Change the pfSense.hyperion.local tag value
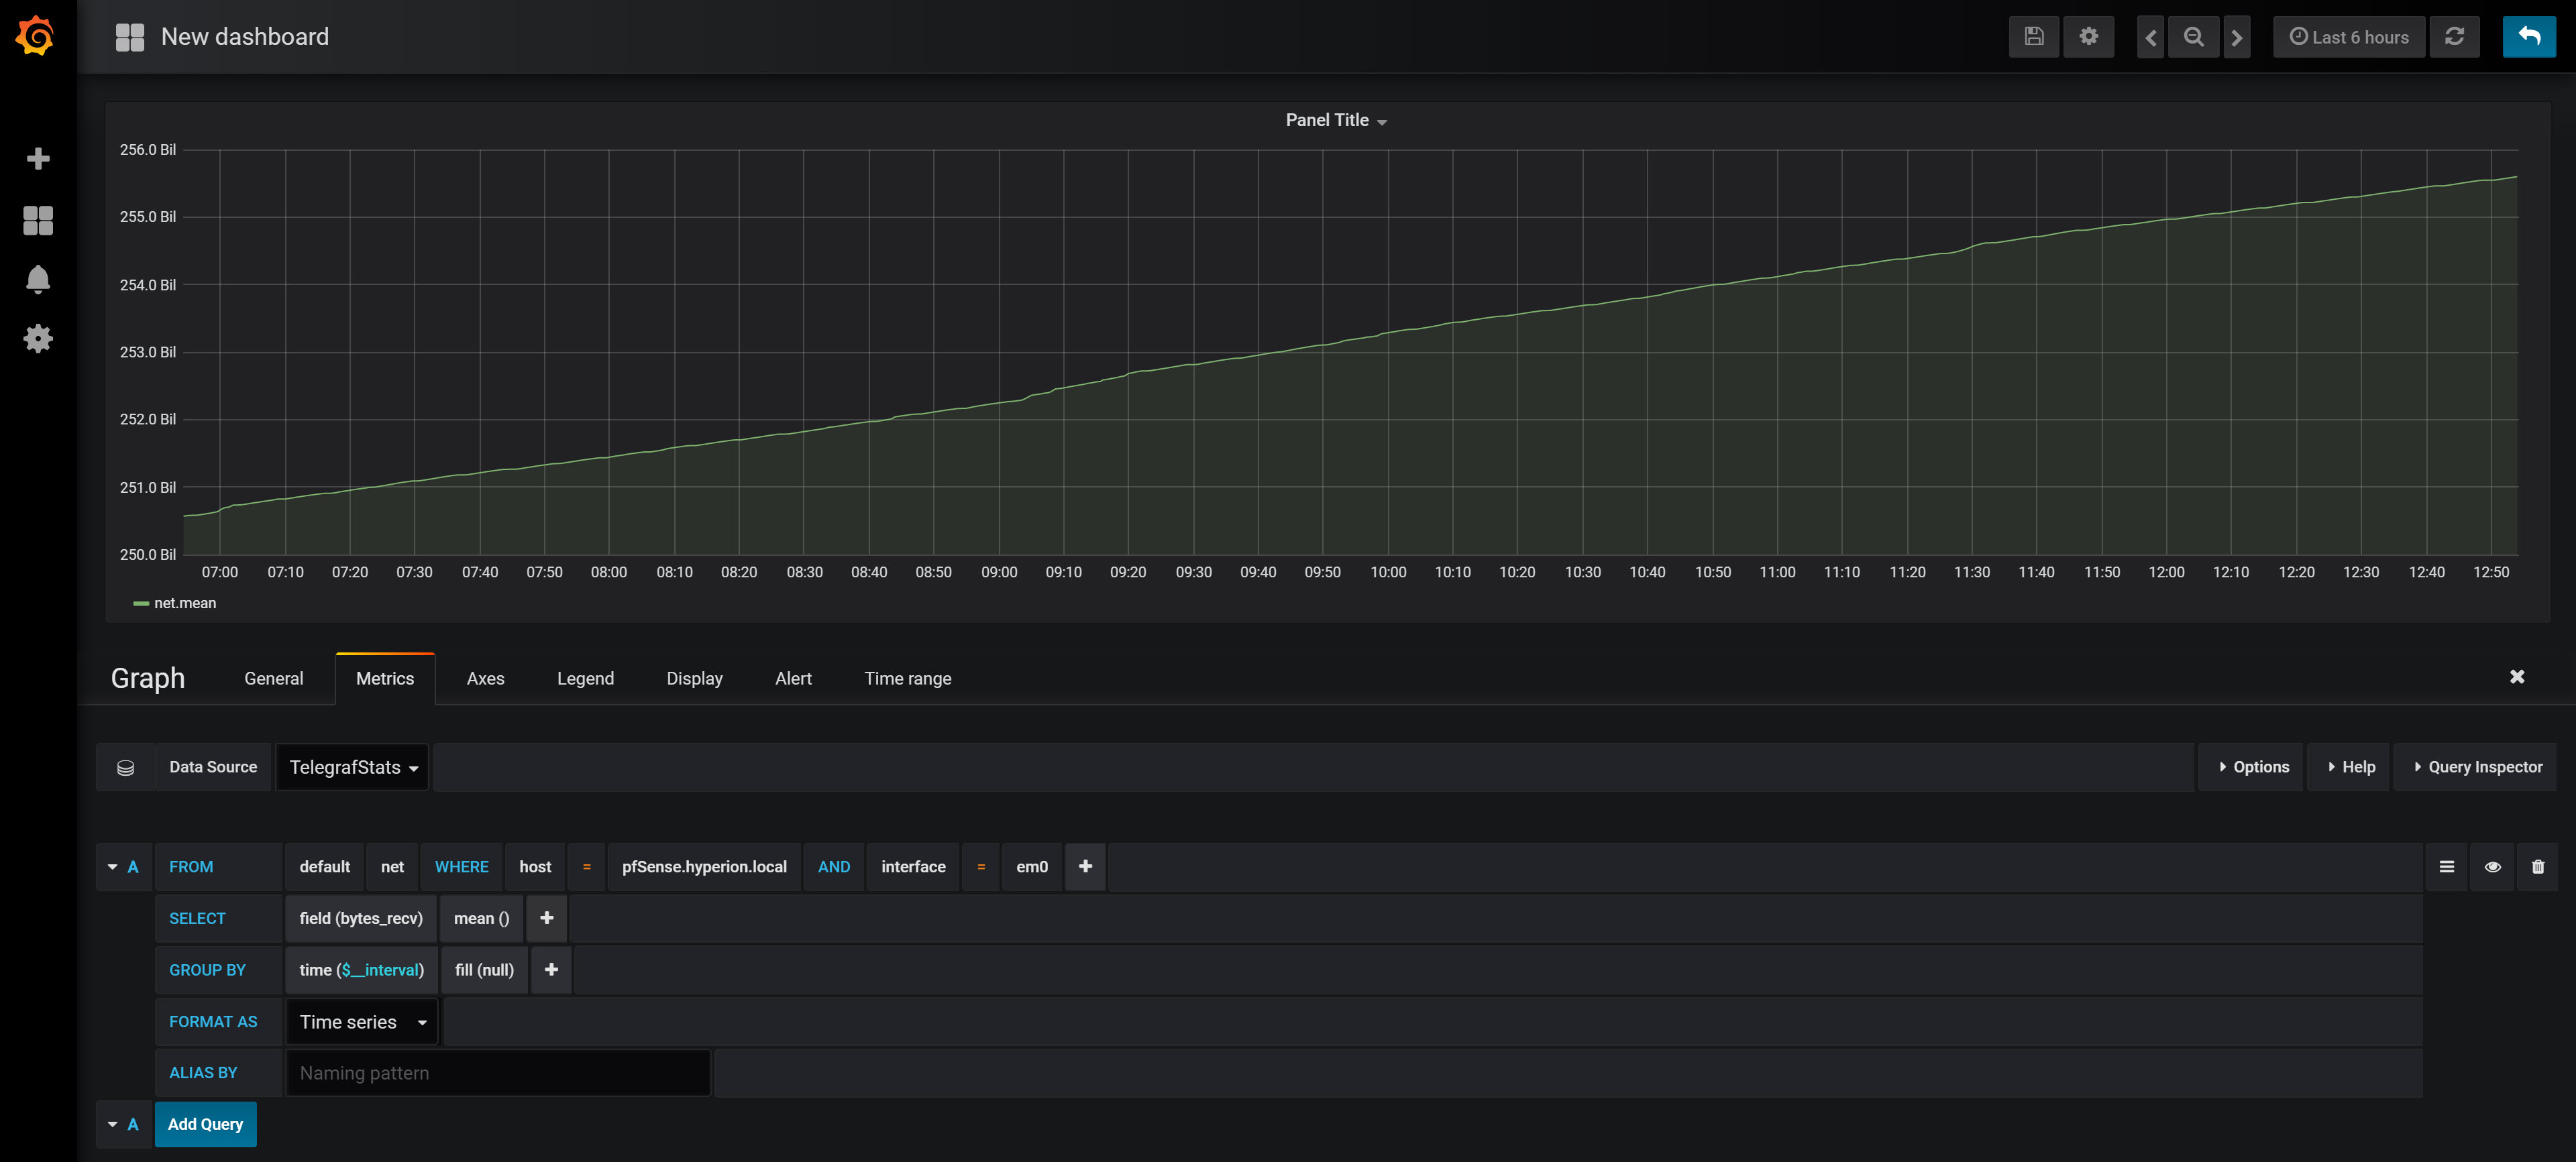 point(704,867)
